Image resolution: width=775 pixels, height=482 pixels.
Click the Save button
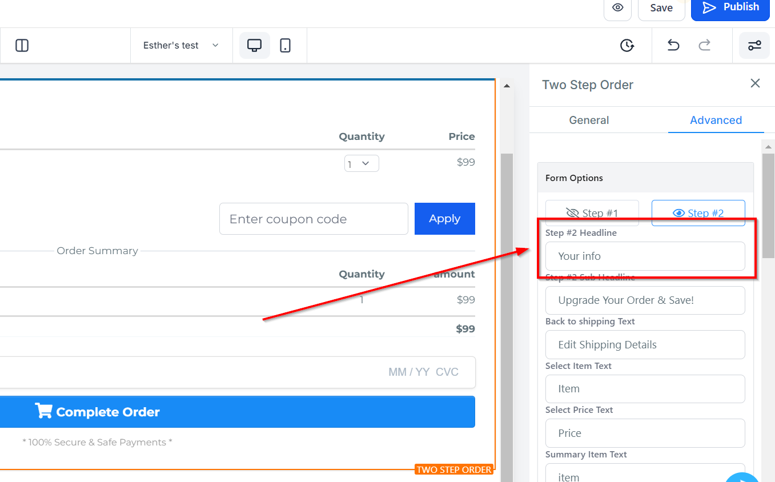tap(661, 8)
